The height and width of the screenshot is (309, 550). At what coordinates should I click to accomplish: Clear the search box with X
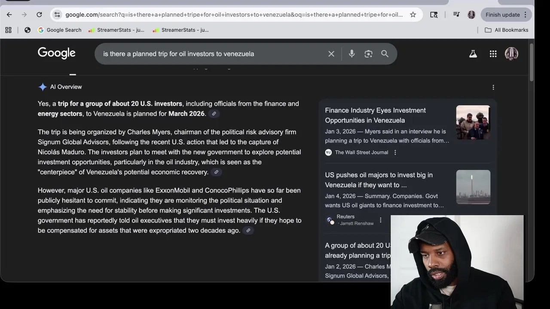(331, 54)
